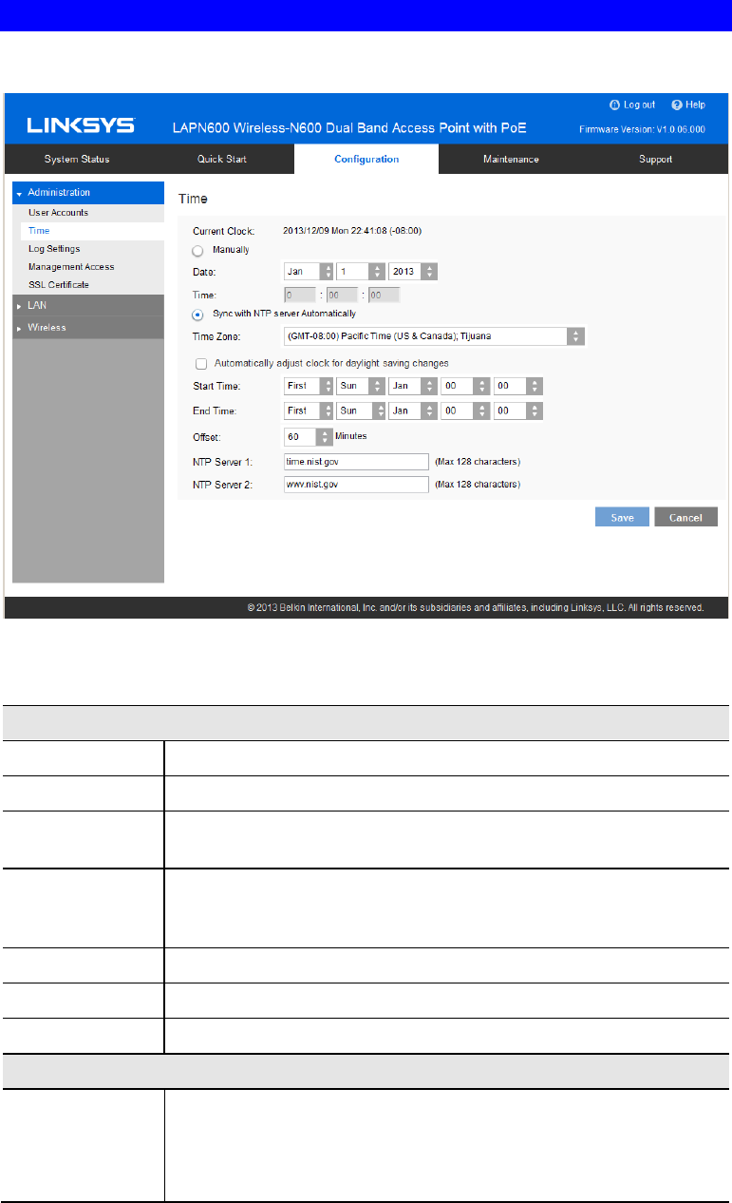Screen dimensions: 732x1203
Task: Expand the Wireless section
Action: pyautogui.click(x=88, y=328)
